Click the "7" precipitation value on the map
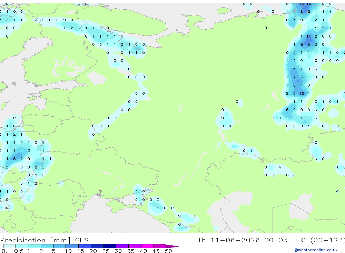Image resolution: width=345 pixels, height=253 pixels. tap(294, 77)
